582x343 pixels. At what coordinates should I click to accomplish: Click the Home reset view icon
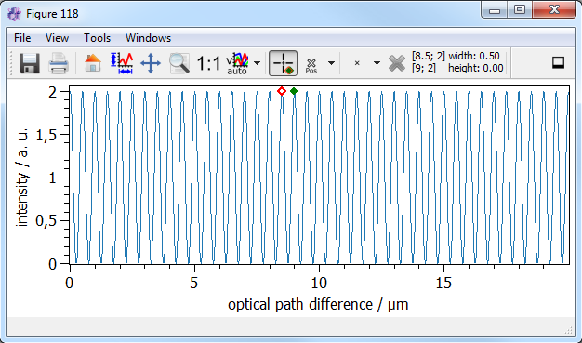[93, 63]
